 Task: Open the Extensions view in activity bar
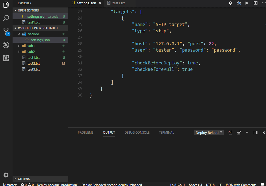[6, 58]
